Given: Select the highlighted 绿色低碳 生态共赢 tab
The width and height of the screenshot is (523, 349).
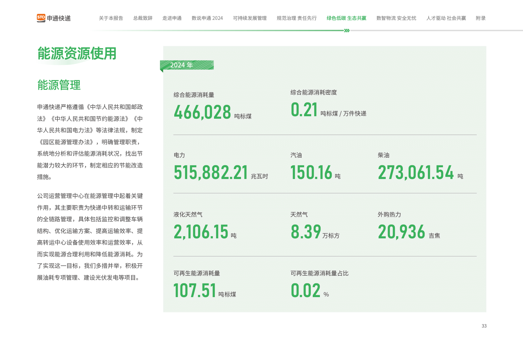Looking at the screenshot, I should click(346, 18).
